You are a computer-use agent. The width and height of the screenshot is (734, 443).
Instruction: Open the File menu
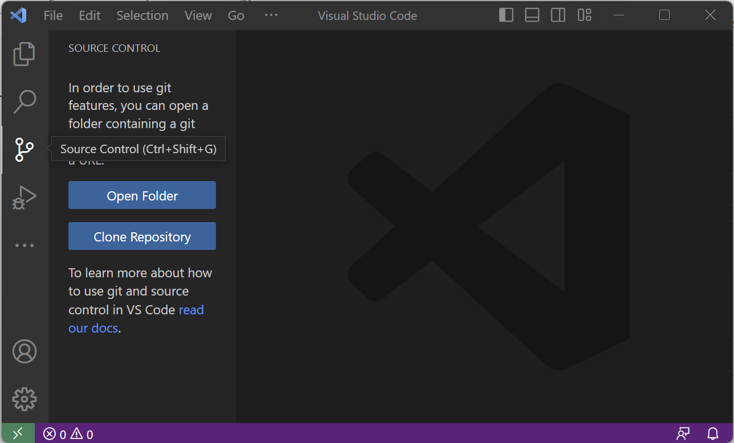coord(53,15)
